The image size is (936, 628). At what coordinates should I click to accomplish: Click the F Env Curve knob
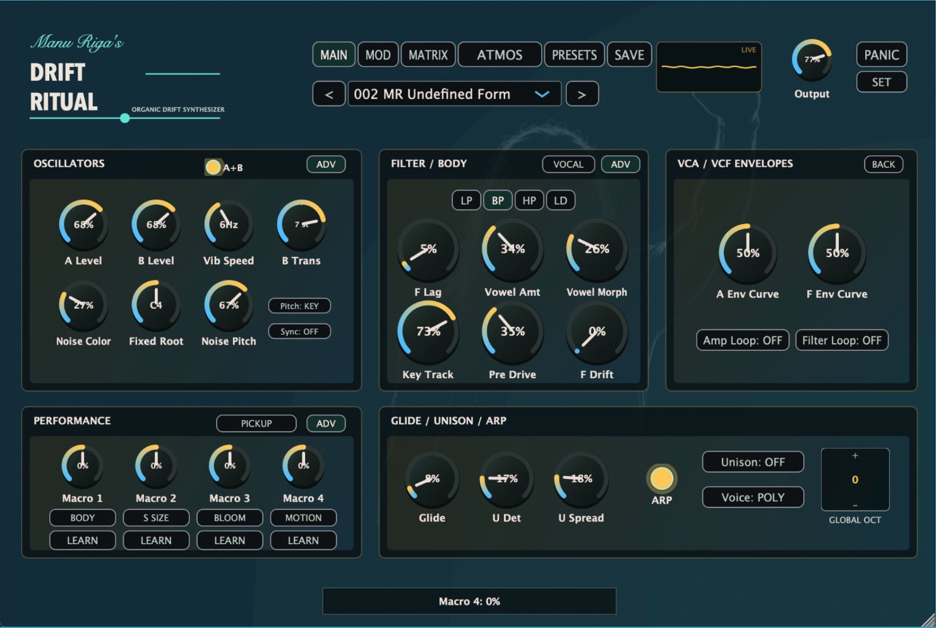tap(837, 253)
